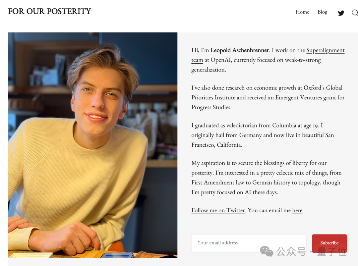Go to the Home page
The height and width of the screenshot is (266, 358).
point(302,12)
